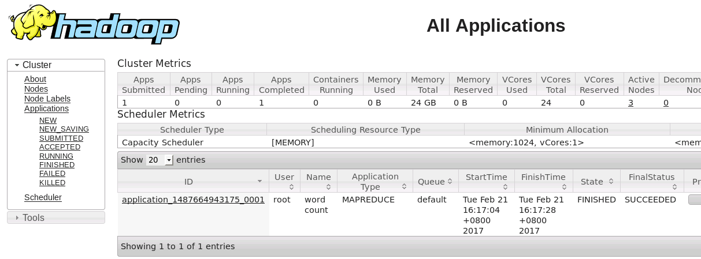Image resolution: width=701 pixels, height=259 pixels.
Task: Open the Applications link
Action: [x=46, y=108]
